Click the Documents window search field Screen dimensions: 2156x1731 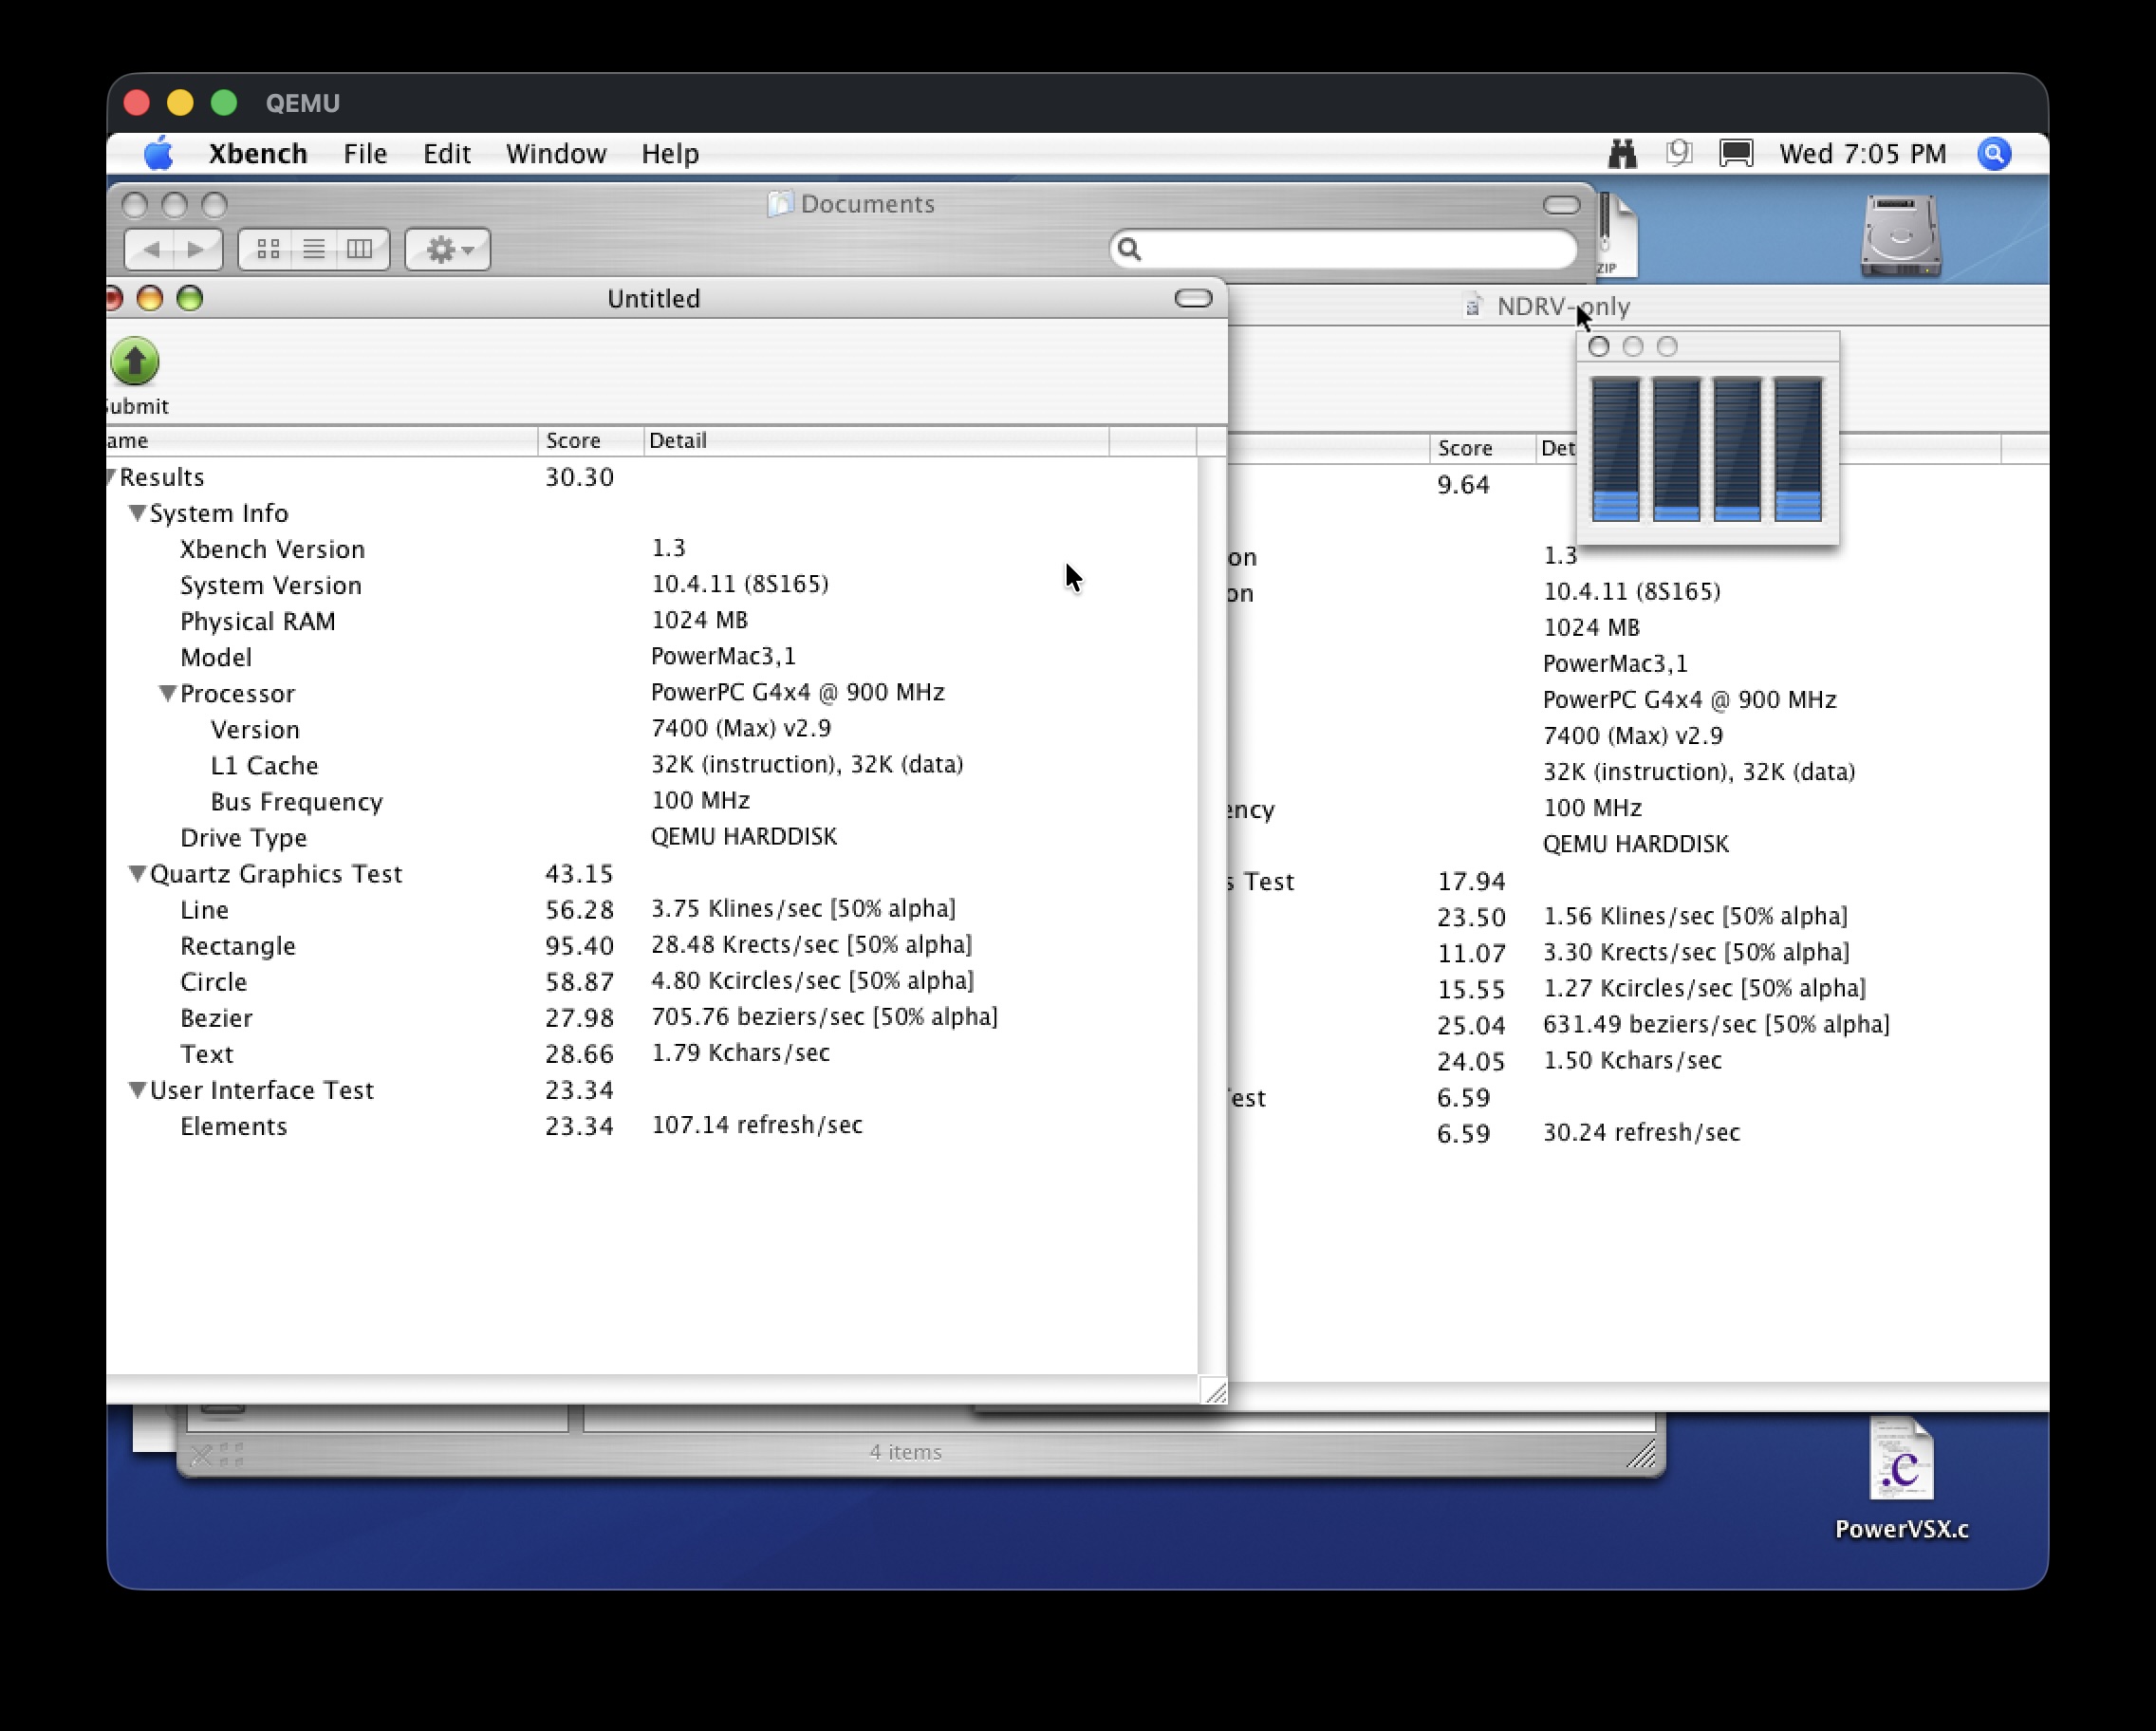click(x=1343, y=249)
